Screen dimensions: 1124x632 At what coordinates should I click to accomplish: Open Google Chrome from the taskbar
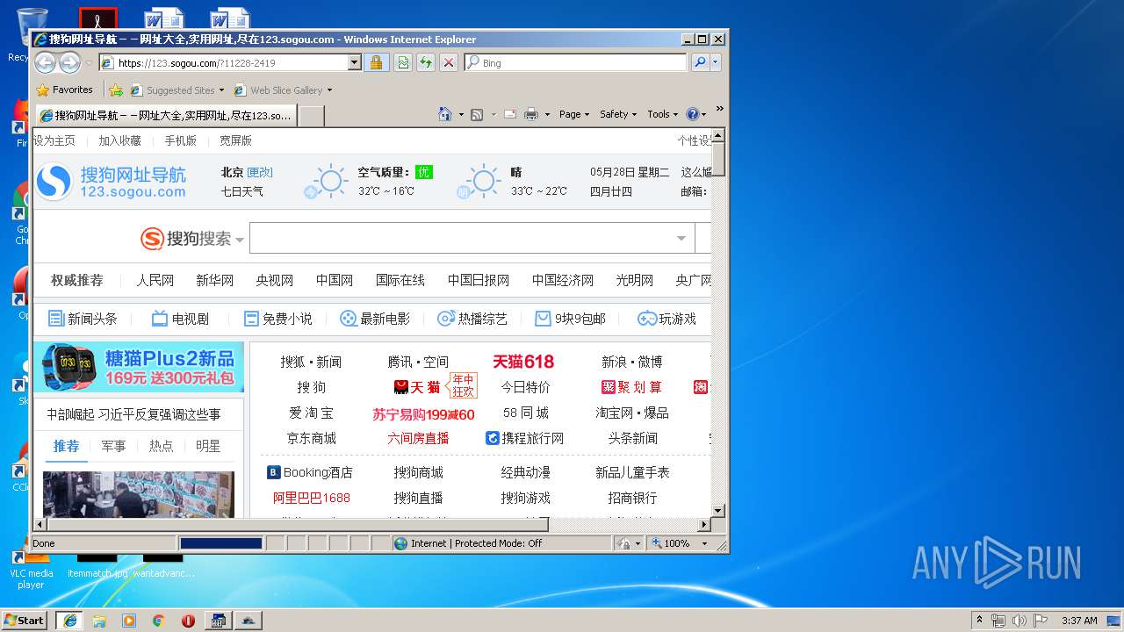tap(158, 621)
